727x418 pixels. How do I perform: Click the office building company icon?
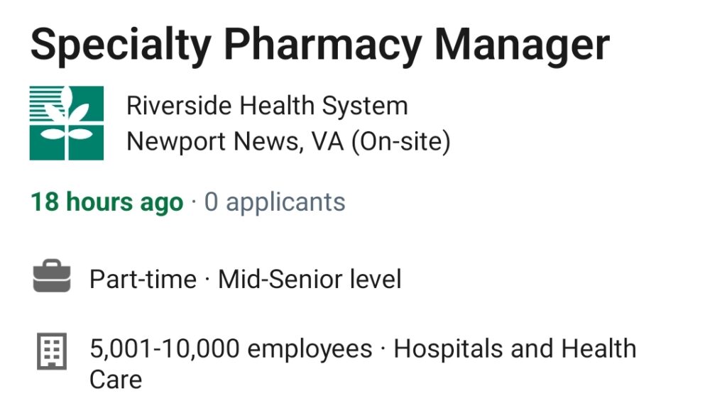52,351
